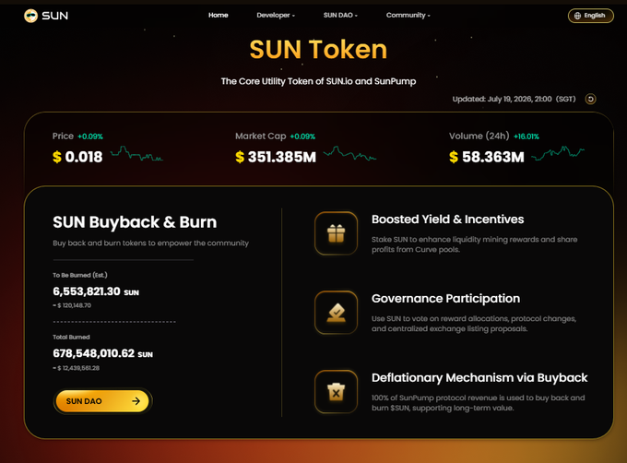Click the SUN Token page title

click(x=318, y=50)
